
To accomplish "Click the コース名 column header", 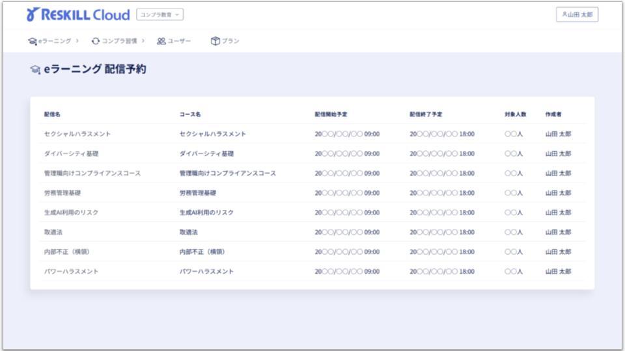I will pos(190,114).
